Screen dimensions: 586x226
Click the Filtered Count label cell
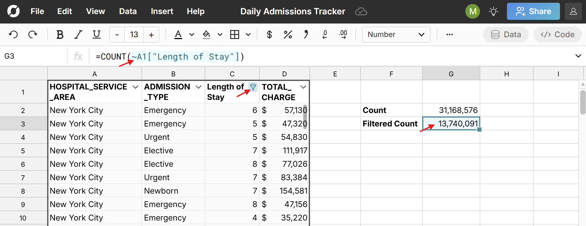391,124
